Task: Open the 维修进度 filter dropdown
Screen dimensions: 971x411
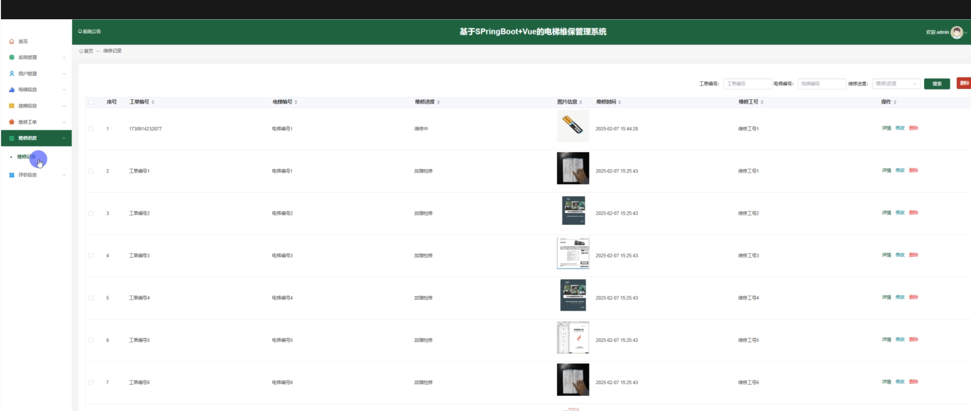Action: (x=896, y=84)
